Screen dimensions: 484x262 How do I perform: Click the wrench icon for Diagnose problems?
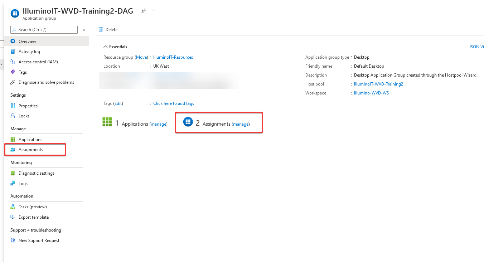pos(13,82)
